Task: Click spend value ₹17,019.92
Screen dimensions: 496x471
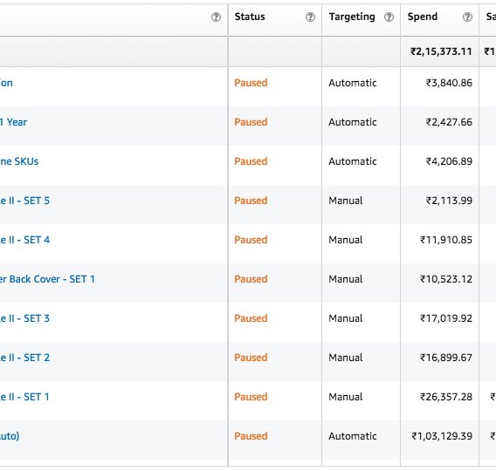Action: (446, 318)
